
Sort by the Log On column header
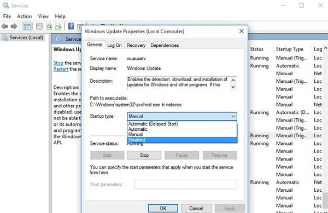318,49
